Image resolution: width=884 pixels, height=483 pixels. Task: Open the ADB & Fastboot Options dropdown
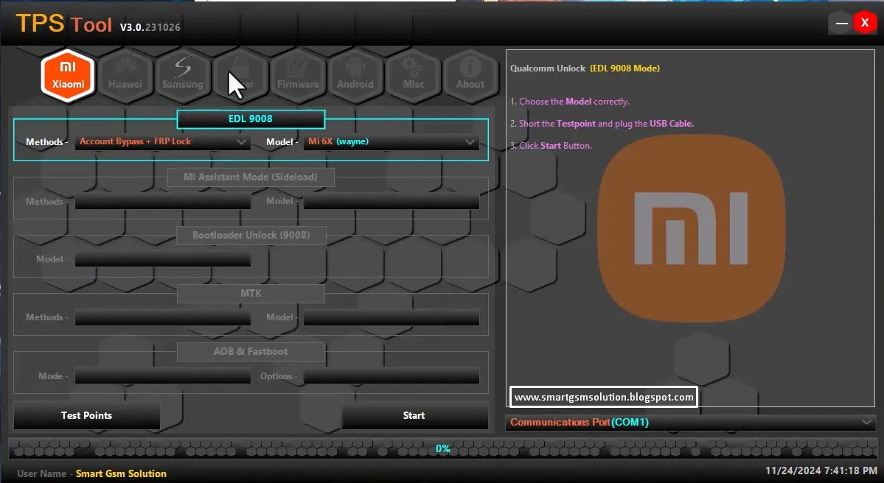point(391,376)
